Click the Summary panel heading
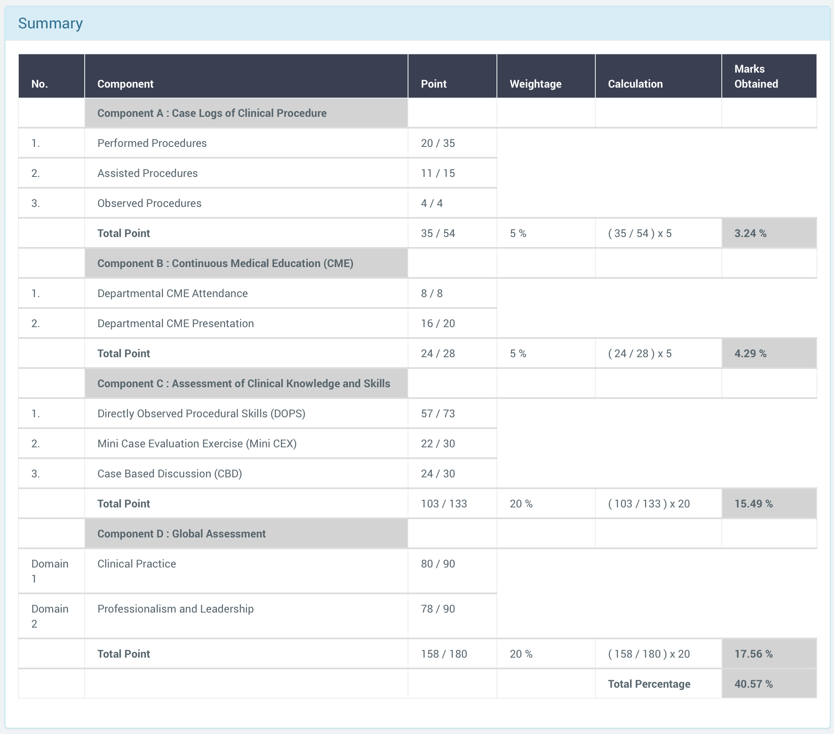834x734 pixels. pyautogui.click(x=50, y=23)
